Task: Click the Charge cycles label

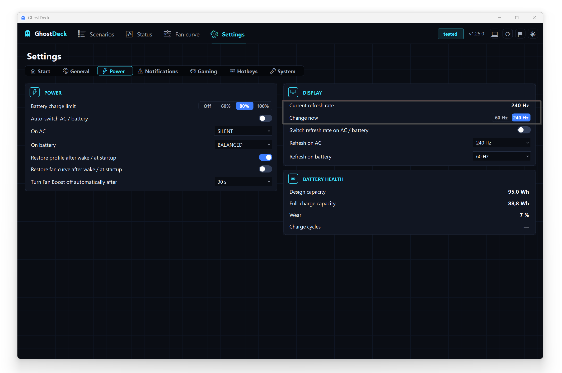Action: [305, 227]
